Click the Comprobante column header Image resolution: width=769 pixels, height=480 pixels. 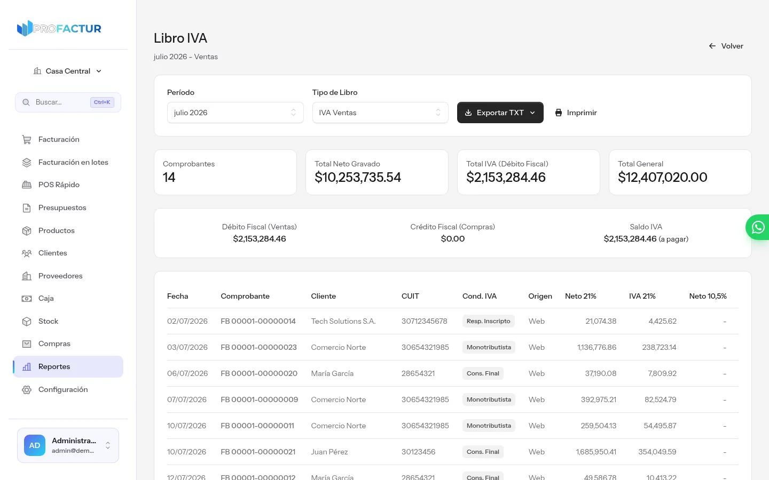245,296
